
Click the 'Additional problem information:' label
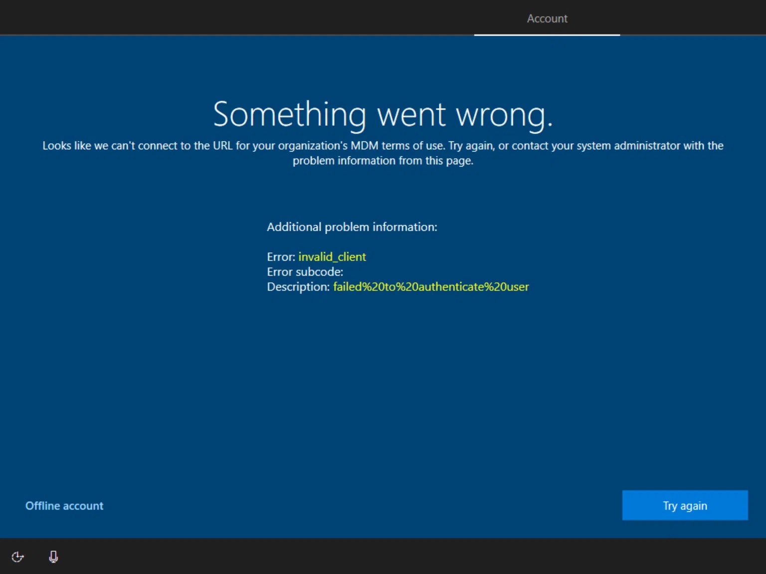352,227
